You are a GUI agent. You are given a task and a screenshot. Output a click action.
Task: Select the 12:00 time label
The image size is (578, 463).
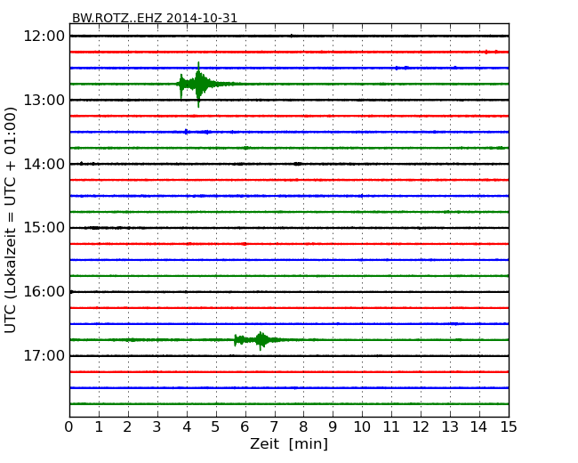(x=44, y=37)
